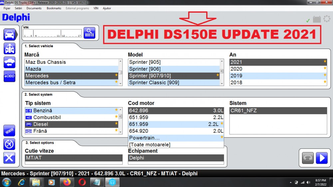The width and height of the screenshot is (333, 187).
Task: Click the green checkmark VCI status icon
Action: tap(308, 21)
